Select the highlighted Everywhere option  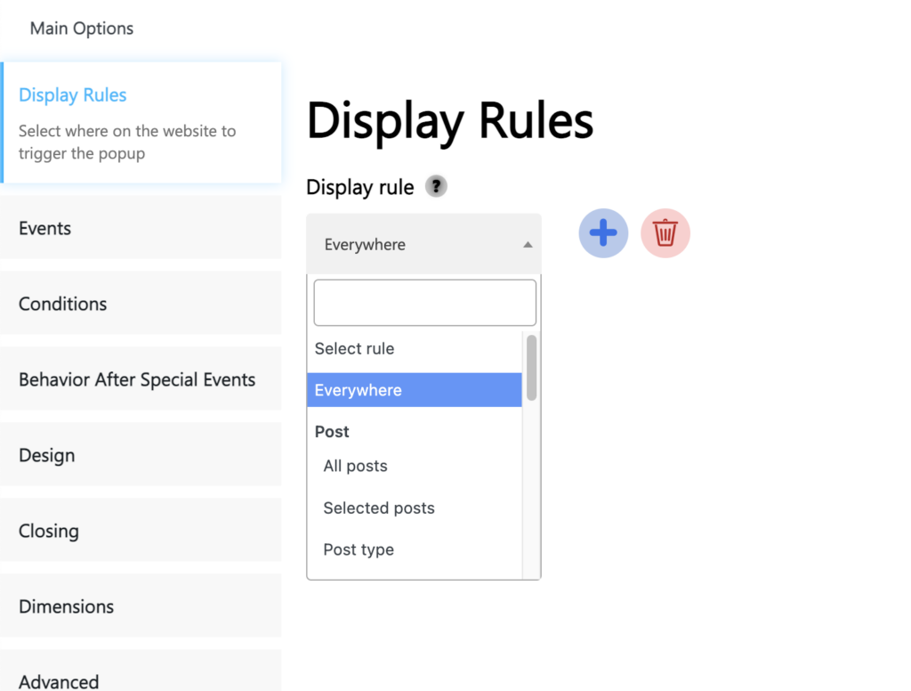(x=415, y=390)
